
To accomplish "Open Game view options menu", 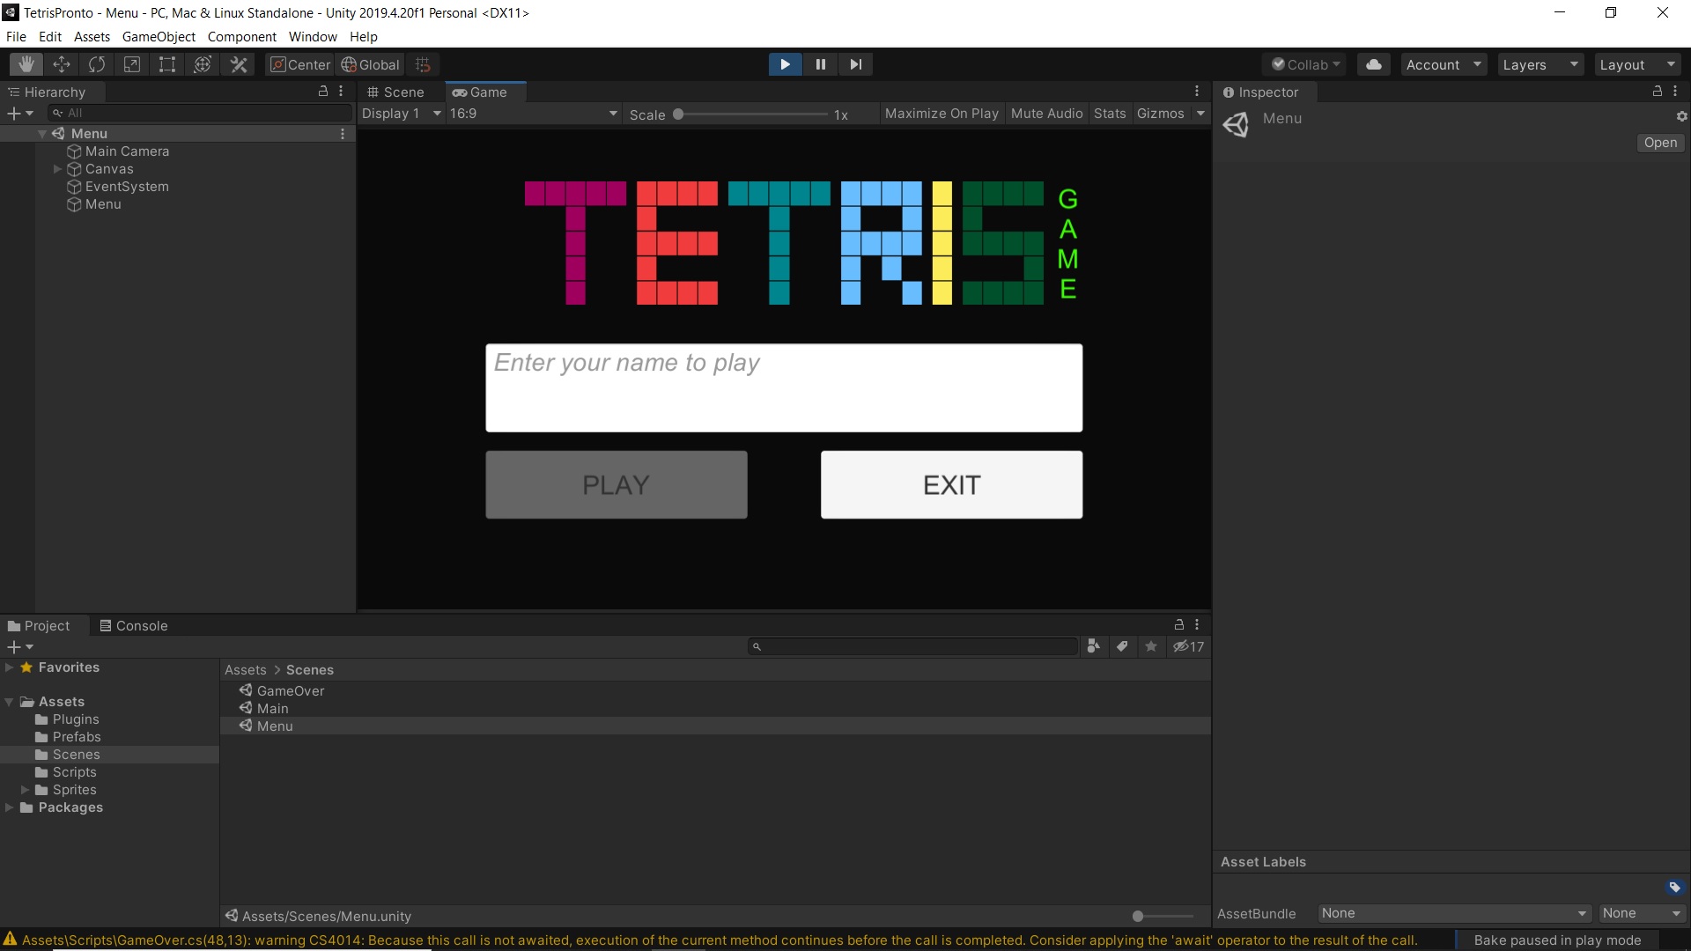I will tap(1197, 91).
